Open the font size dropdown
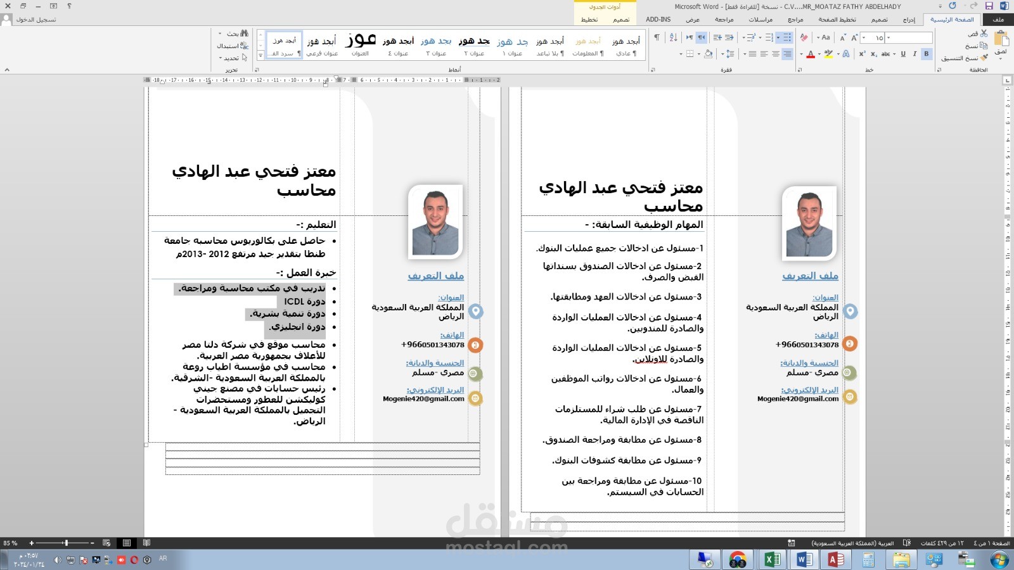 (x=864, y=38)
